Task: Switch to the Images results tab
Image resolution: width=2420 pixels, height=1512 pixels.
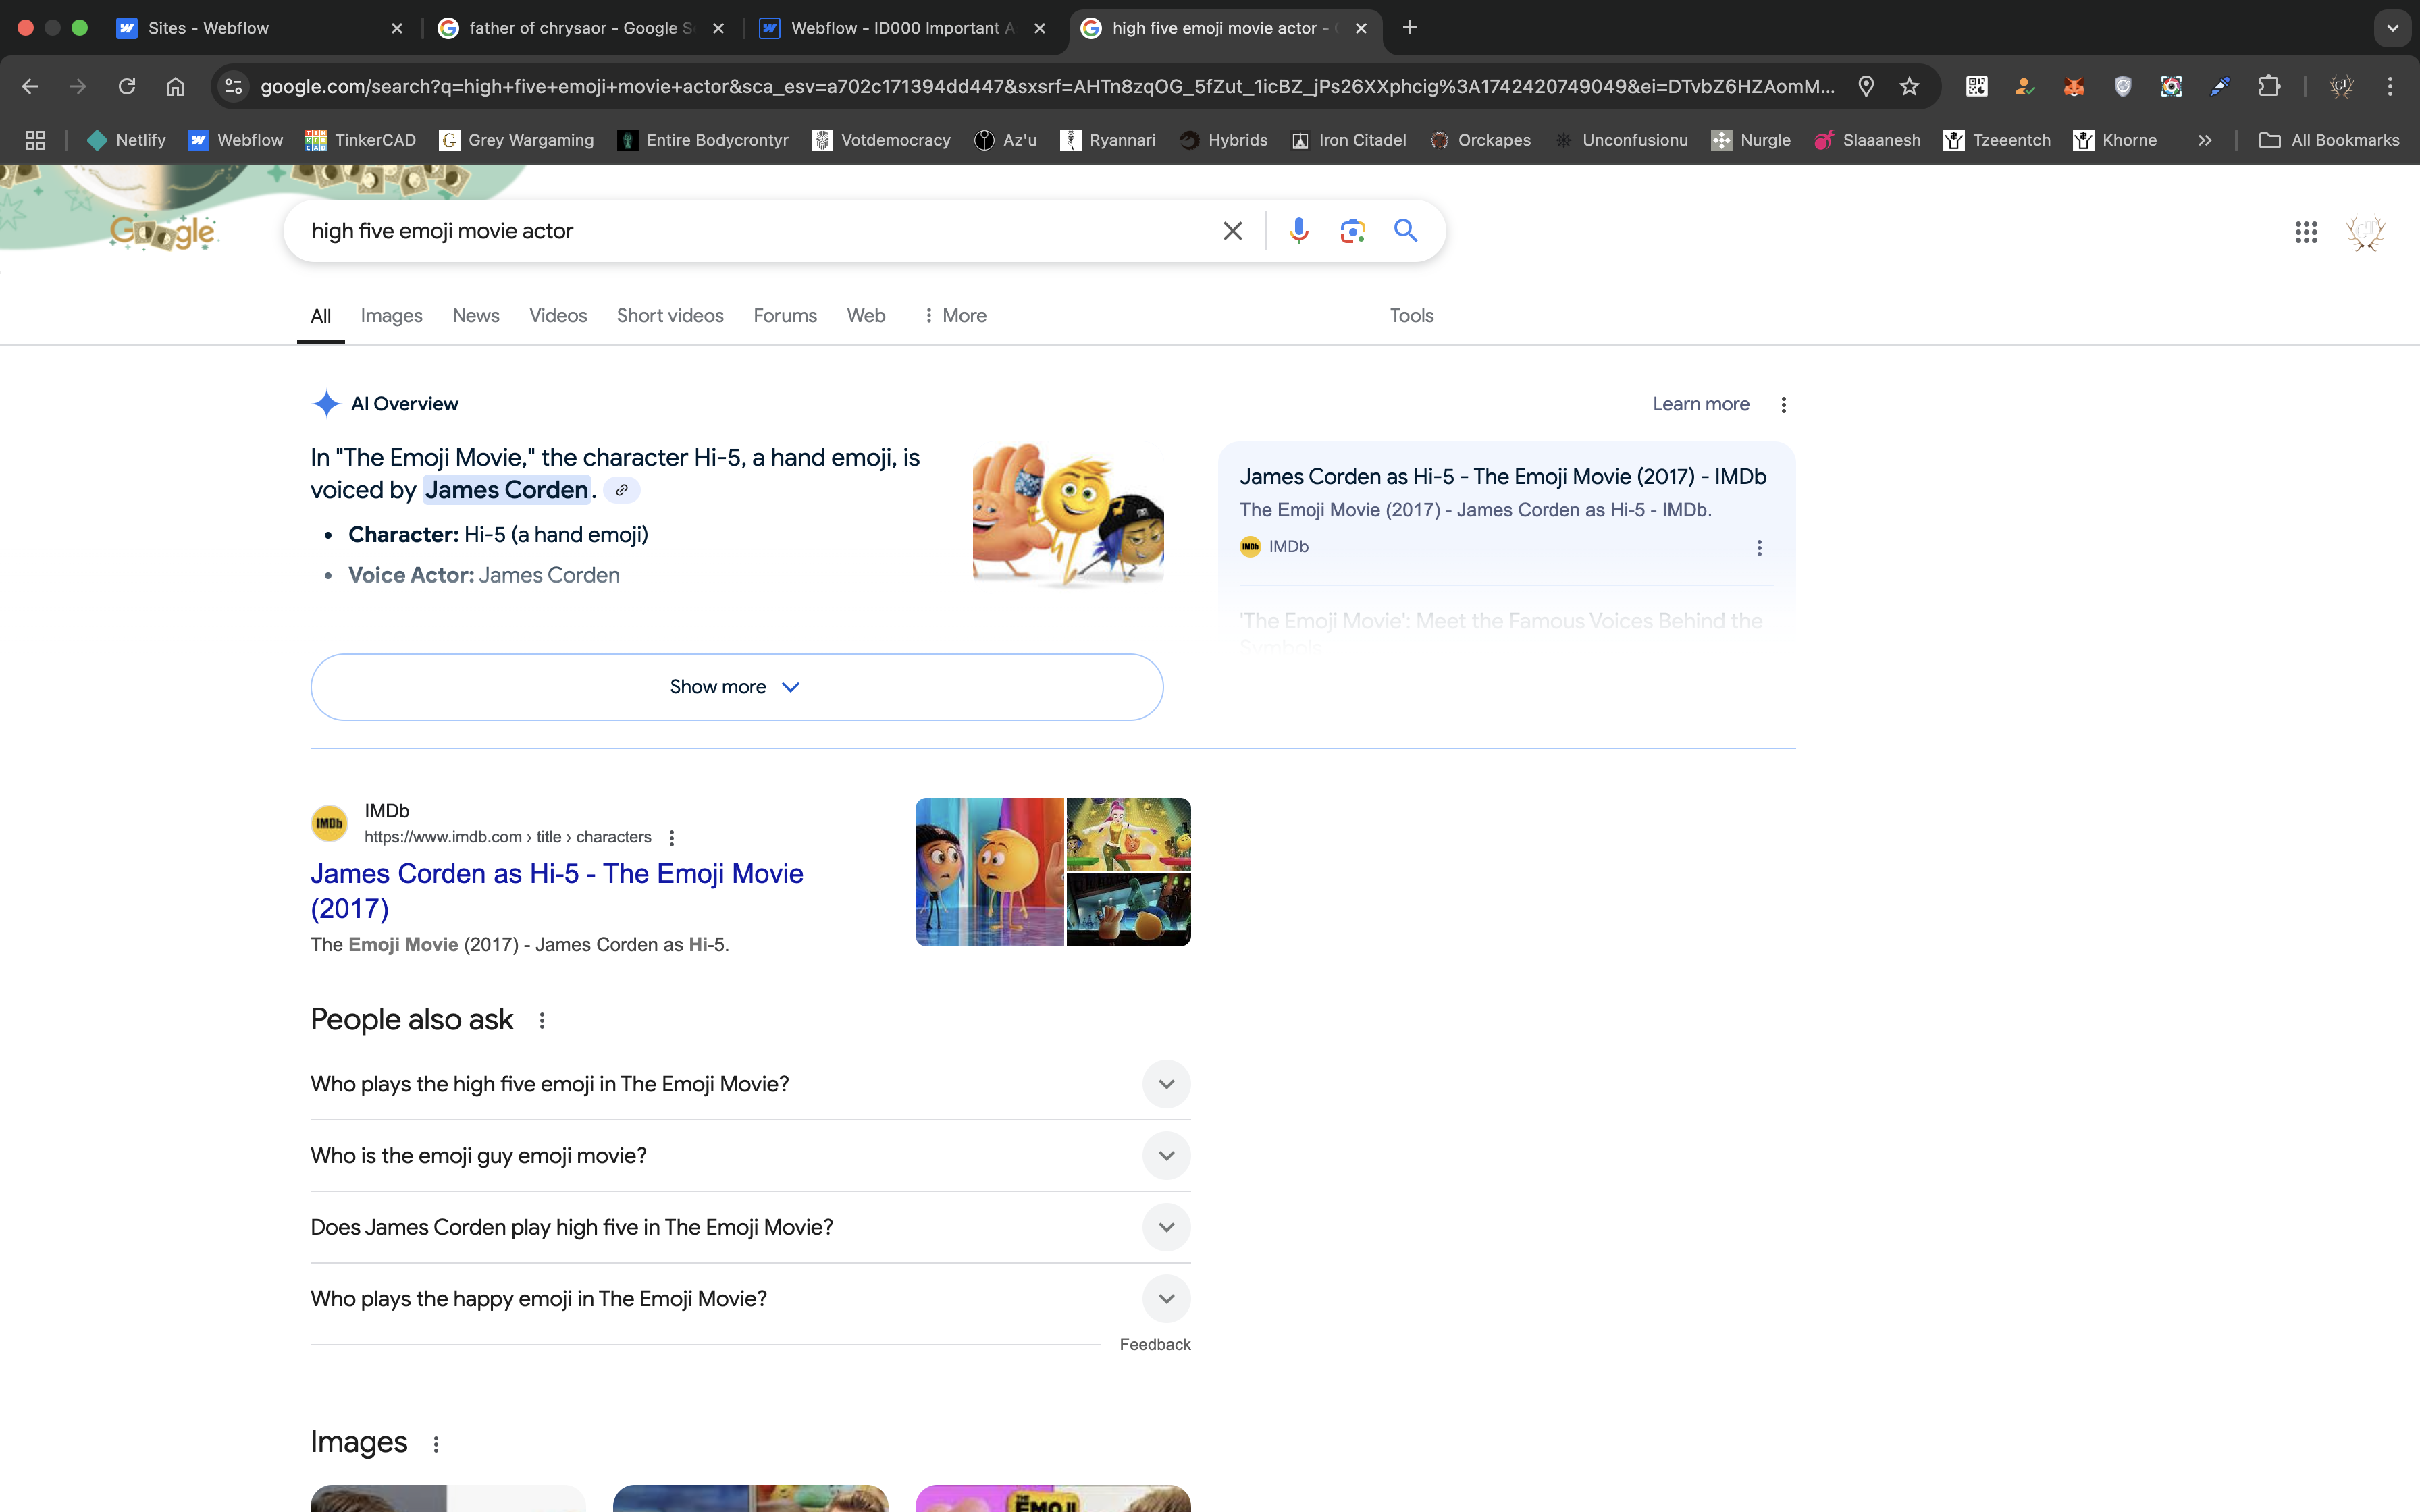Action: pos(391,316)
